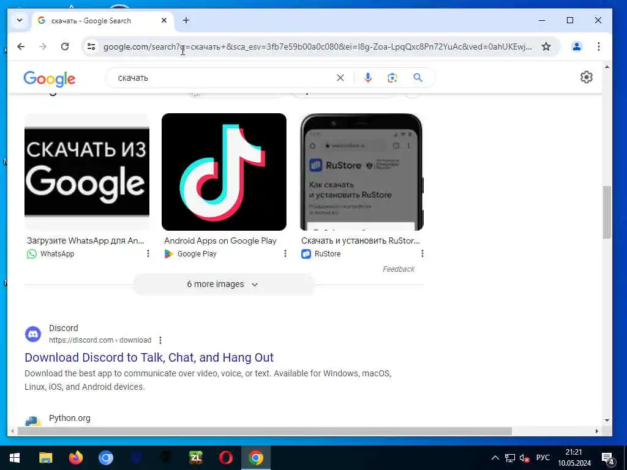Screen dimensions: 627x470
Task: Open the tab search dropdown arrow
Action: click(19, 20)
